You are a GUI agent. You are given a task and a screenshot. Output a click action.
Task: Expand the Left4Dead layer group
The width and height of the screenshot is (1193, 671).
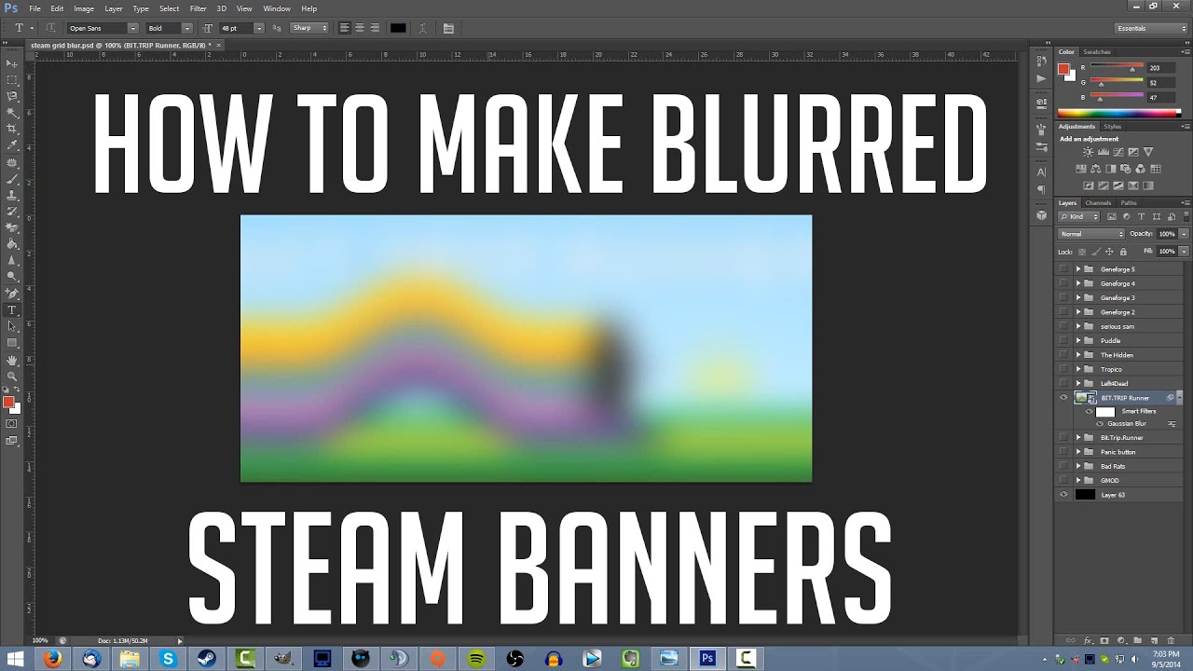pos(1078,383)
